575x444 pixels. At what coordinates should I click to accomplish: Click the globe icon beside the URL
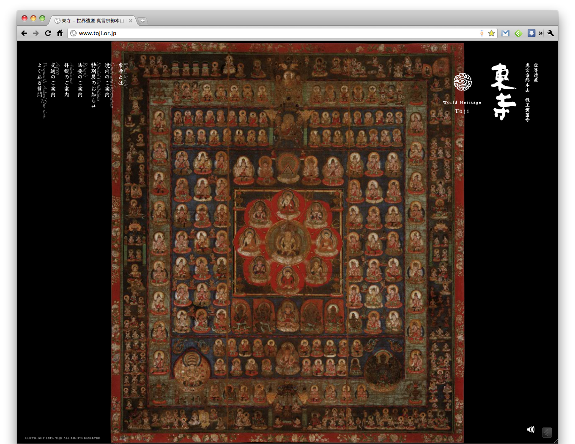tap(74, 33)
